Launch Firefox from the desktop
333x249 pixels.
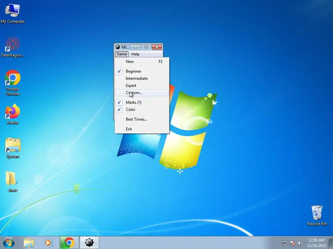(x=13, y=114)
